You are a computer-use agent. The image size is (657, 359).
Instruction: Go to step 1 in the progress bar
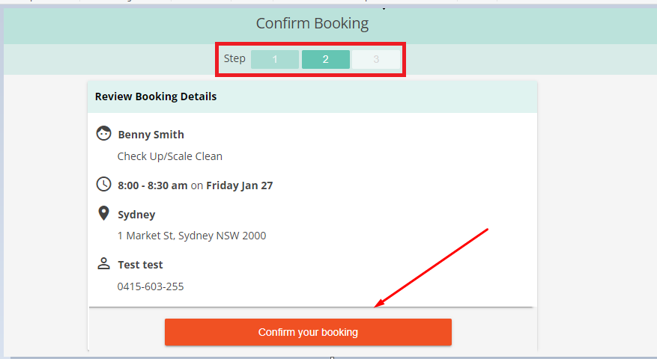pyautogui.click(x=275, y=59)
